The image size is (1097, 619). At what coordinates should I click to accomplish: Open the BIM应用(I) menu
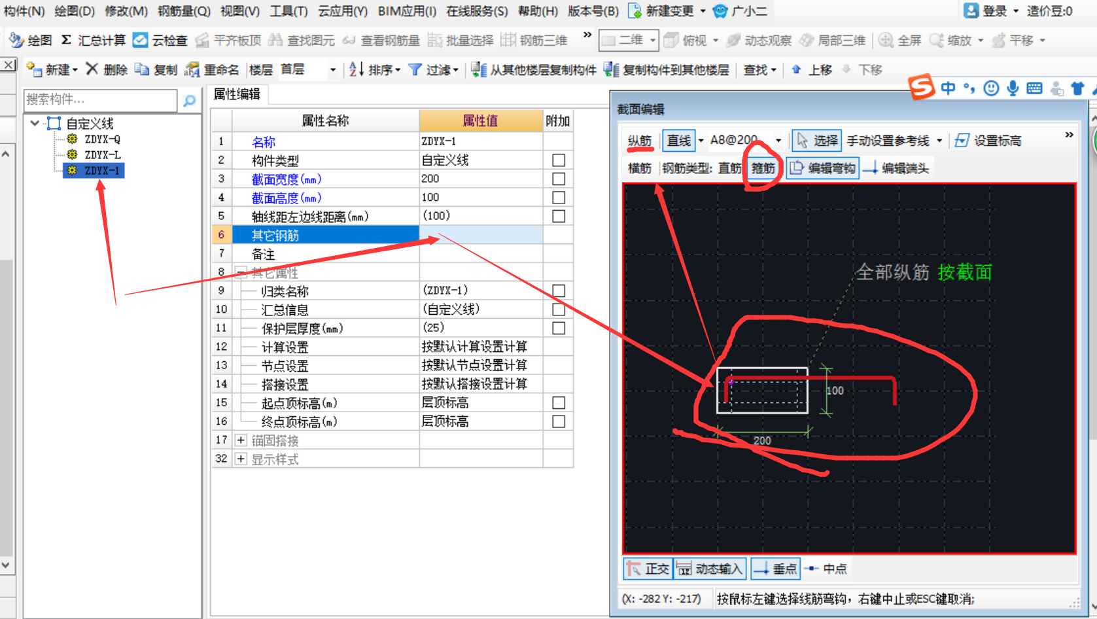pyautogui.click(x=407, y=11)
